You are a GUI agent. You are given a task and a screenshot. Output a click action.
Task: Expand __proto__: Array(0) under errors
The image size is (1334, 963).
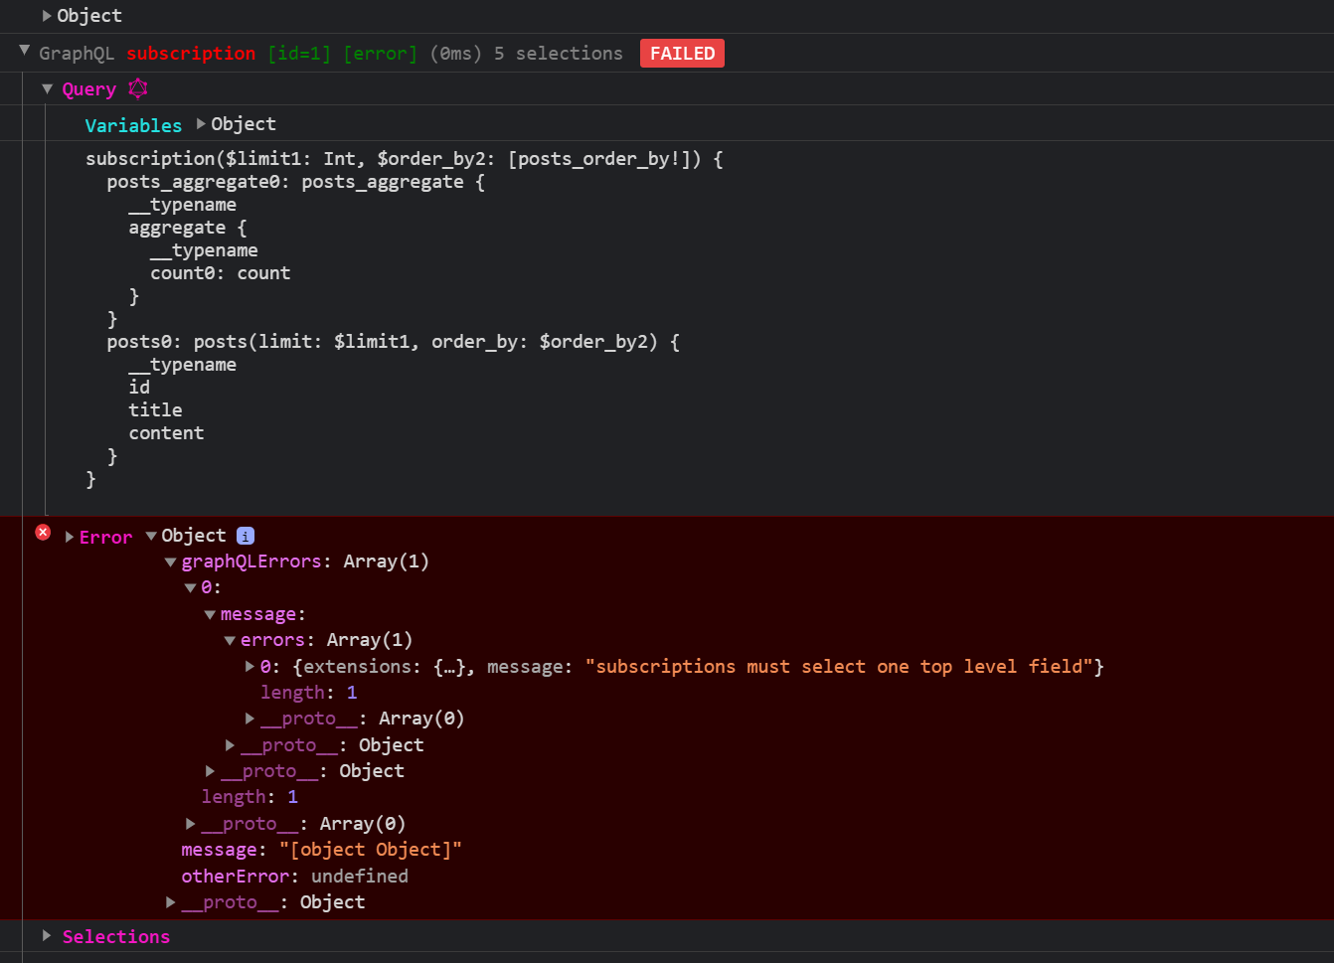(249, 718)
